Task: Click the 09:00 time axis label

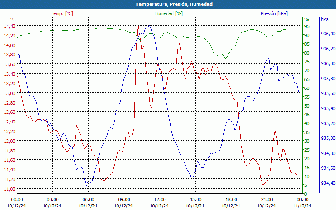Action: tap(124, 200)
